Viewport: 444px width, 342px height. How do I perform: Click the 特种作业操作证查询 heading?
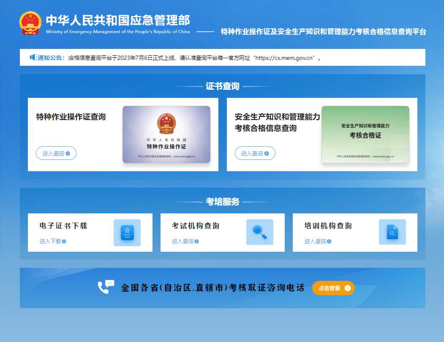(x=71, y=117)
